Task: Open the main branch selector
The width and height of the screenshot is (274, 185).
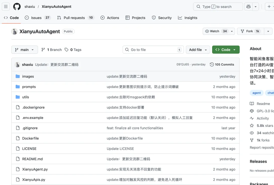Action: point(25,50)
